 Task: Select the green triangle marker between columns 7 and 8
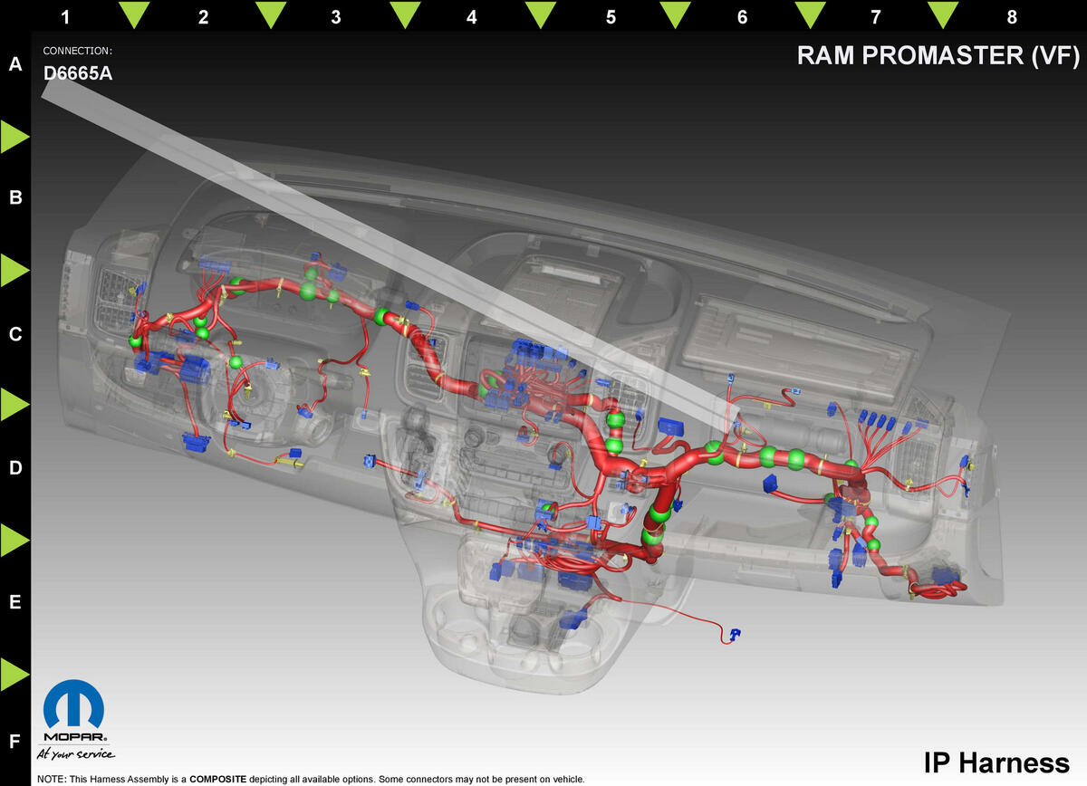(x=944, y=14)
